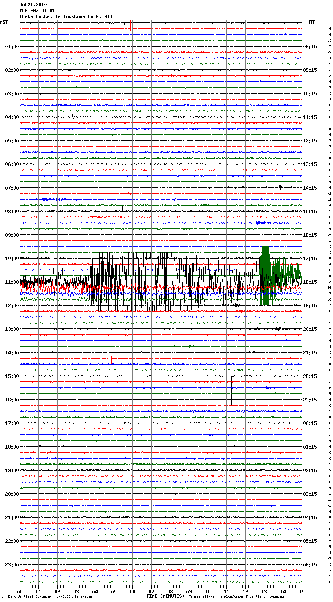Screen dimensions: 333x602
Task: Select the 08:00 MST time label
Action: [12, 212]
